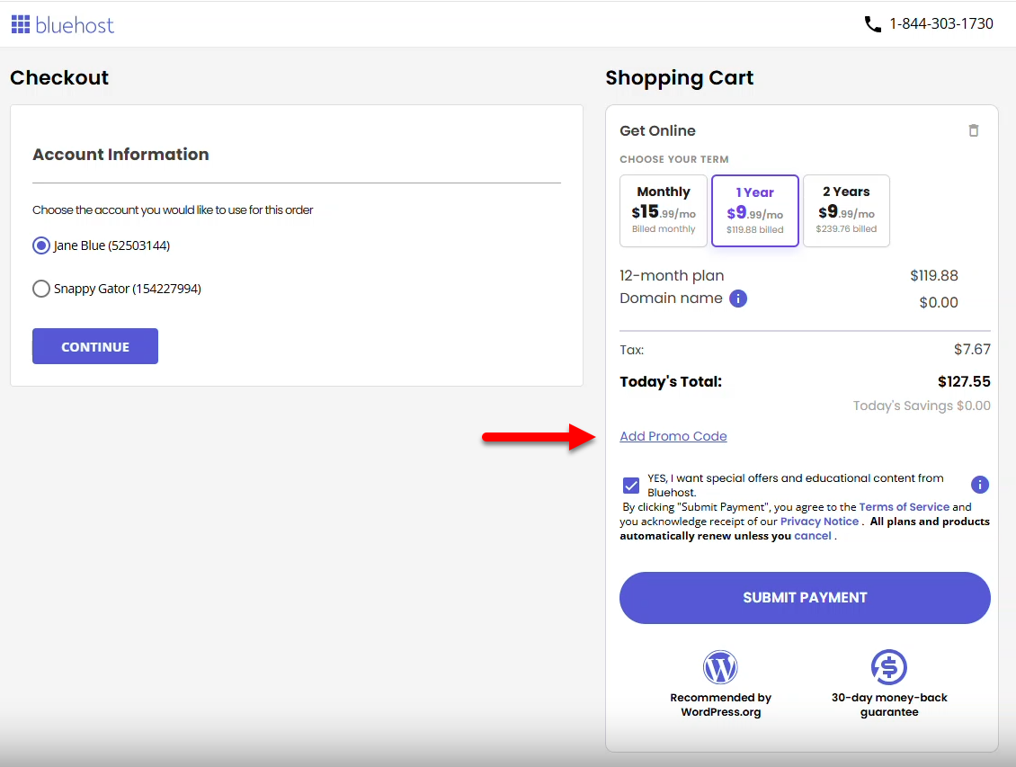Click the Get Online product title
1016x767 pixels.
(x=657, y=131)
